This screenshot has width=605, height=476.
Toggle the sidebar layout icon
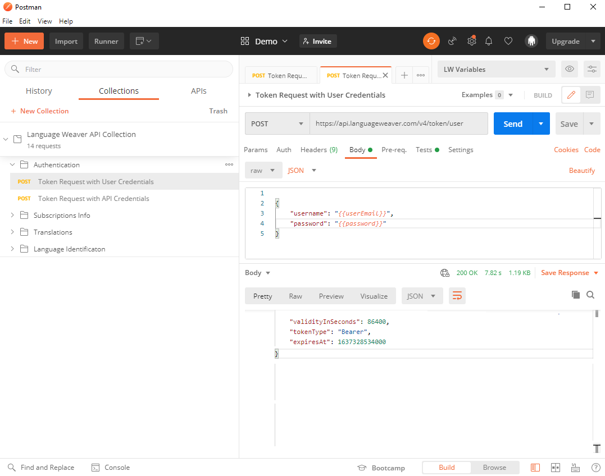pyautogui.click(x=535, y=468)
